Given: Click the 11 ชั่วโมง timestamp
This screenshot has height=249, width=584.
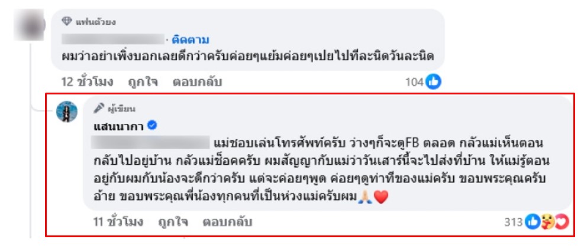Looking at the screenshot, I should [x=118, y=222].
